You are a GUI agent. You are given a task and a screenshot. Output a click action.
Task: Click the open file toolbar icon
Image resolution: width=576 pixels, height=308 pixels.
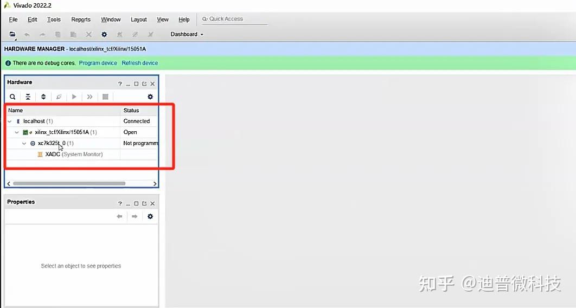tap(12, 35)
